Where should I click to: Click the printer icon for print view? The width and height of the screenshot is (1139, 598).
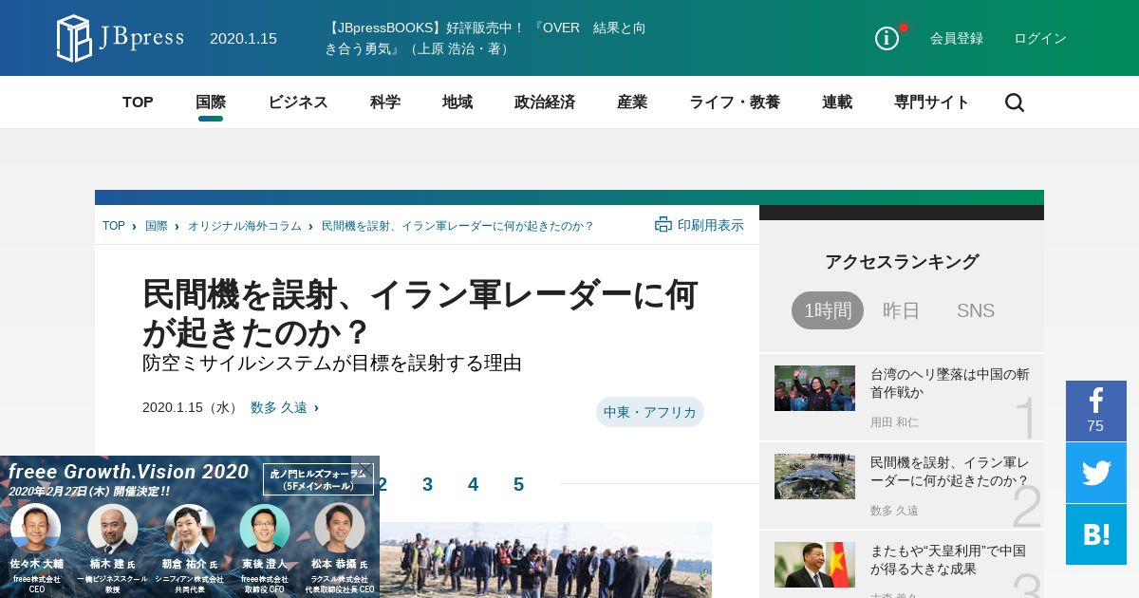[x=663, y=225]
